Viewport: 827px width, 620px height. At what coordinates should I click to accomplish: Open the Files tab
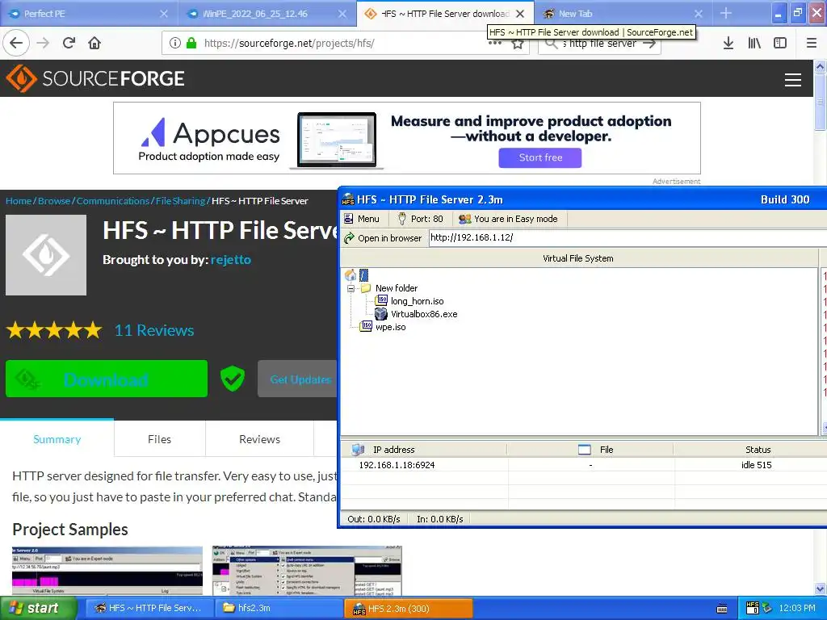(x=159, y=438)
